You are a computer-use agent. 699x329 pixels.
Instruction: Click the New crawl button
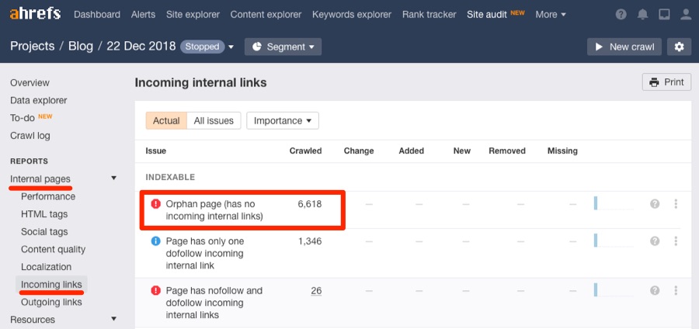(625, 47)
